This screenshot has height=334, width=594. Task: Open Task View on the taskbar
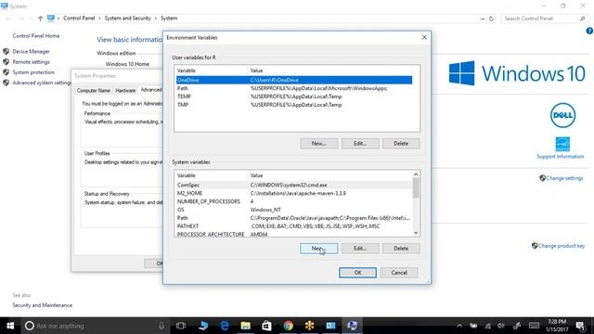181,326
